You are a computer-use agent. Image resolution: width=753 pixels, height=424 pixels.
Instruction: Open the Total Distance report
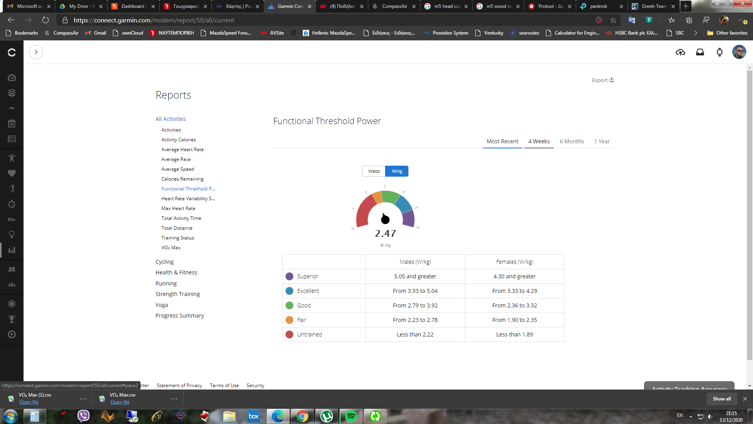click(177, 228)
